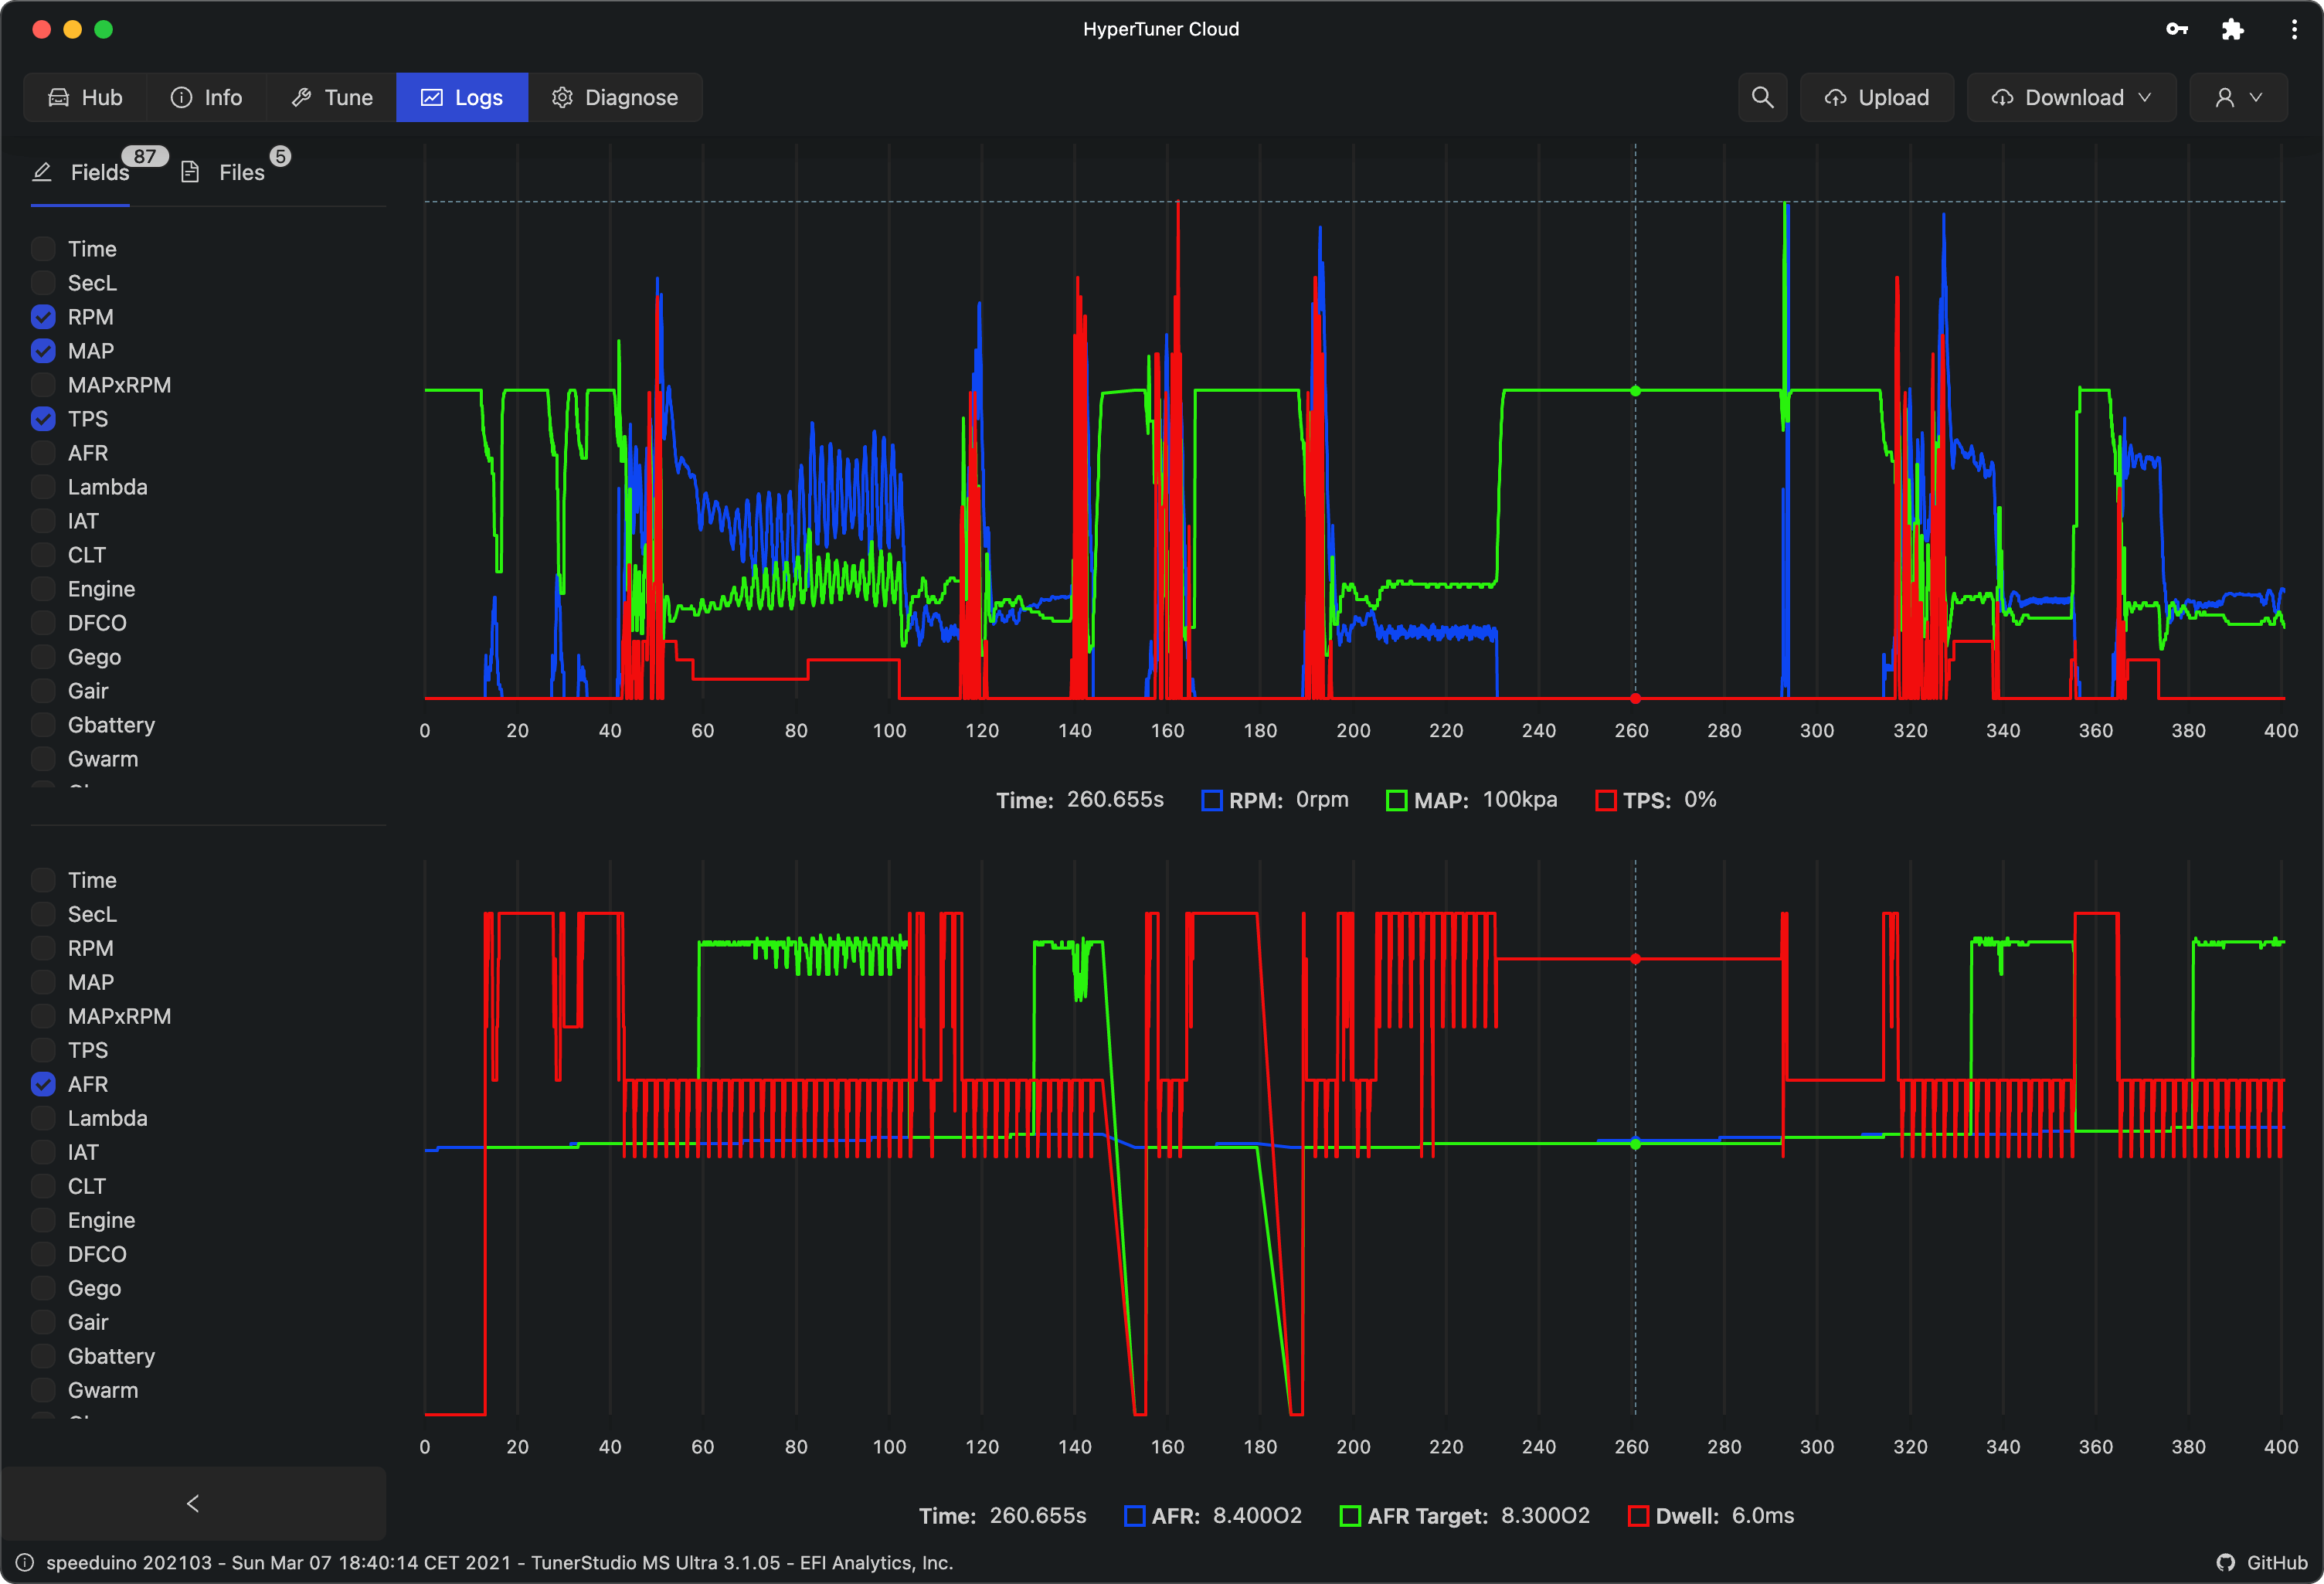The image size is (2324, 1584).
Task: Select the Fields tab
Action: click(x=81, y=172)
